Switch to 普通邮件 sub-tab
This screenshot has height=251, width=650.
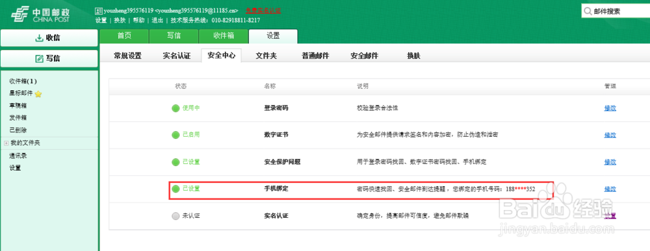(x=315, y=56)
